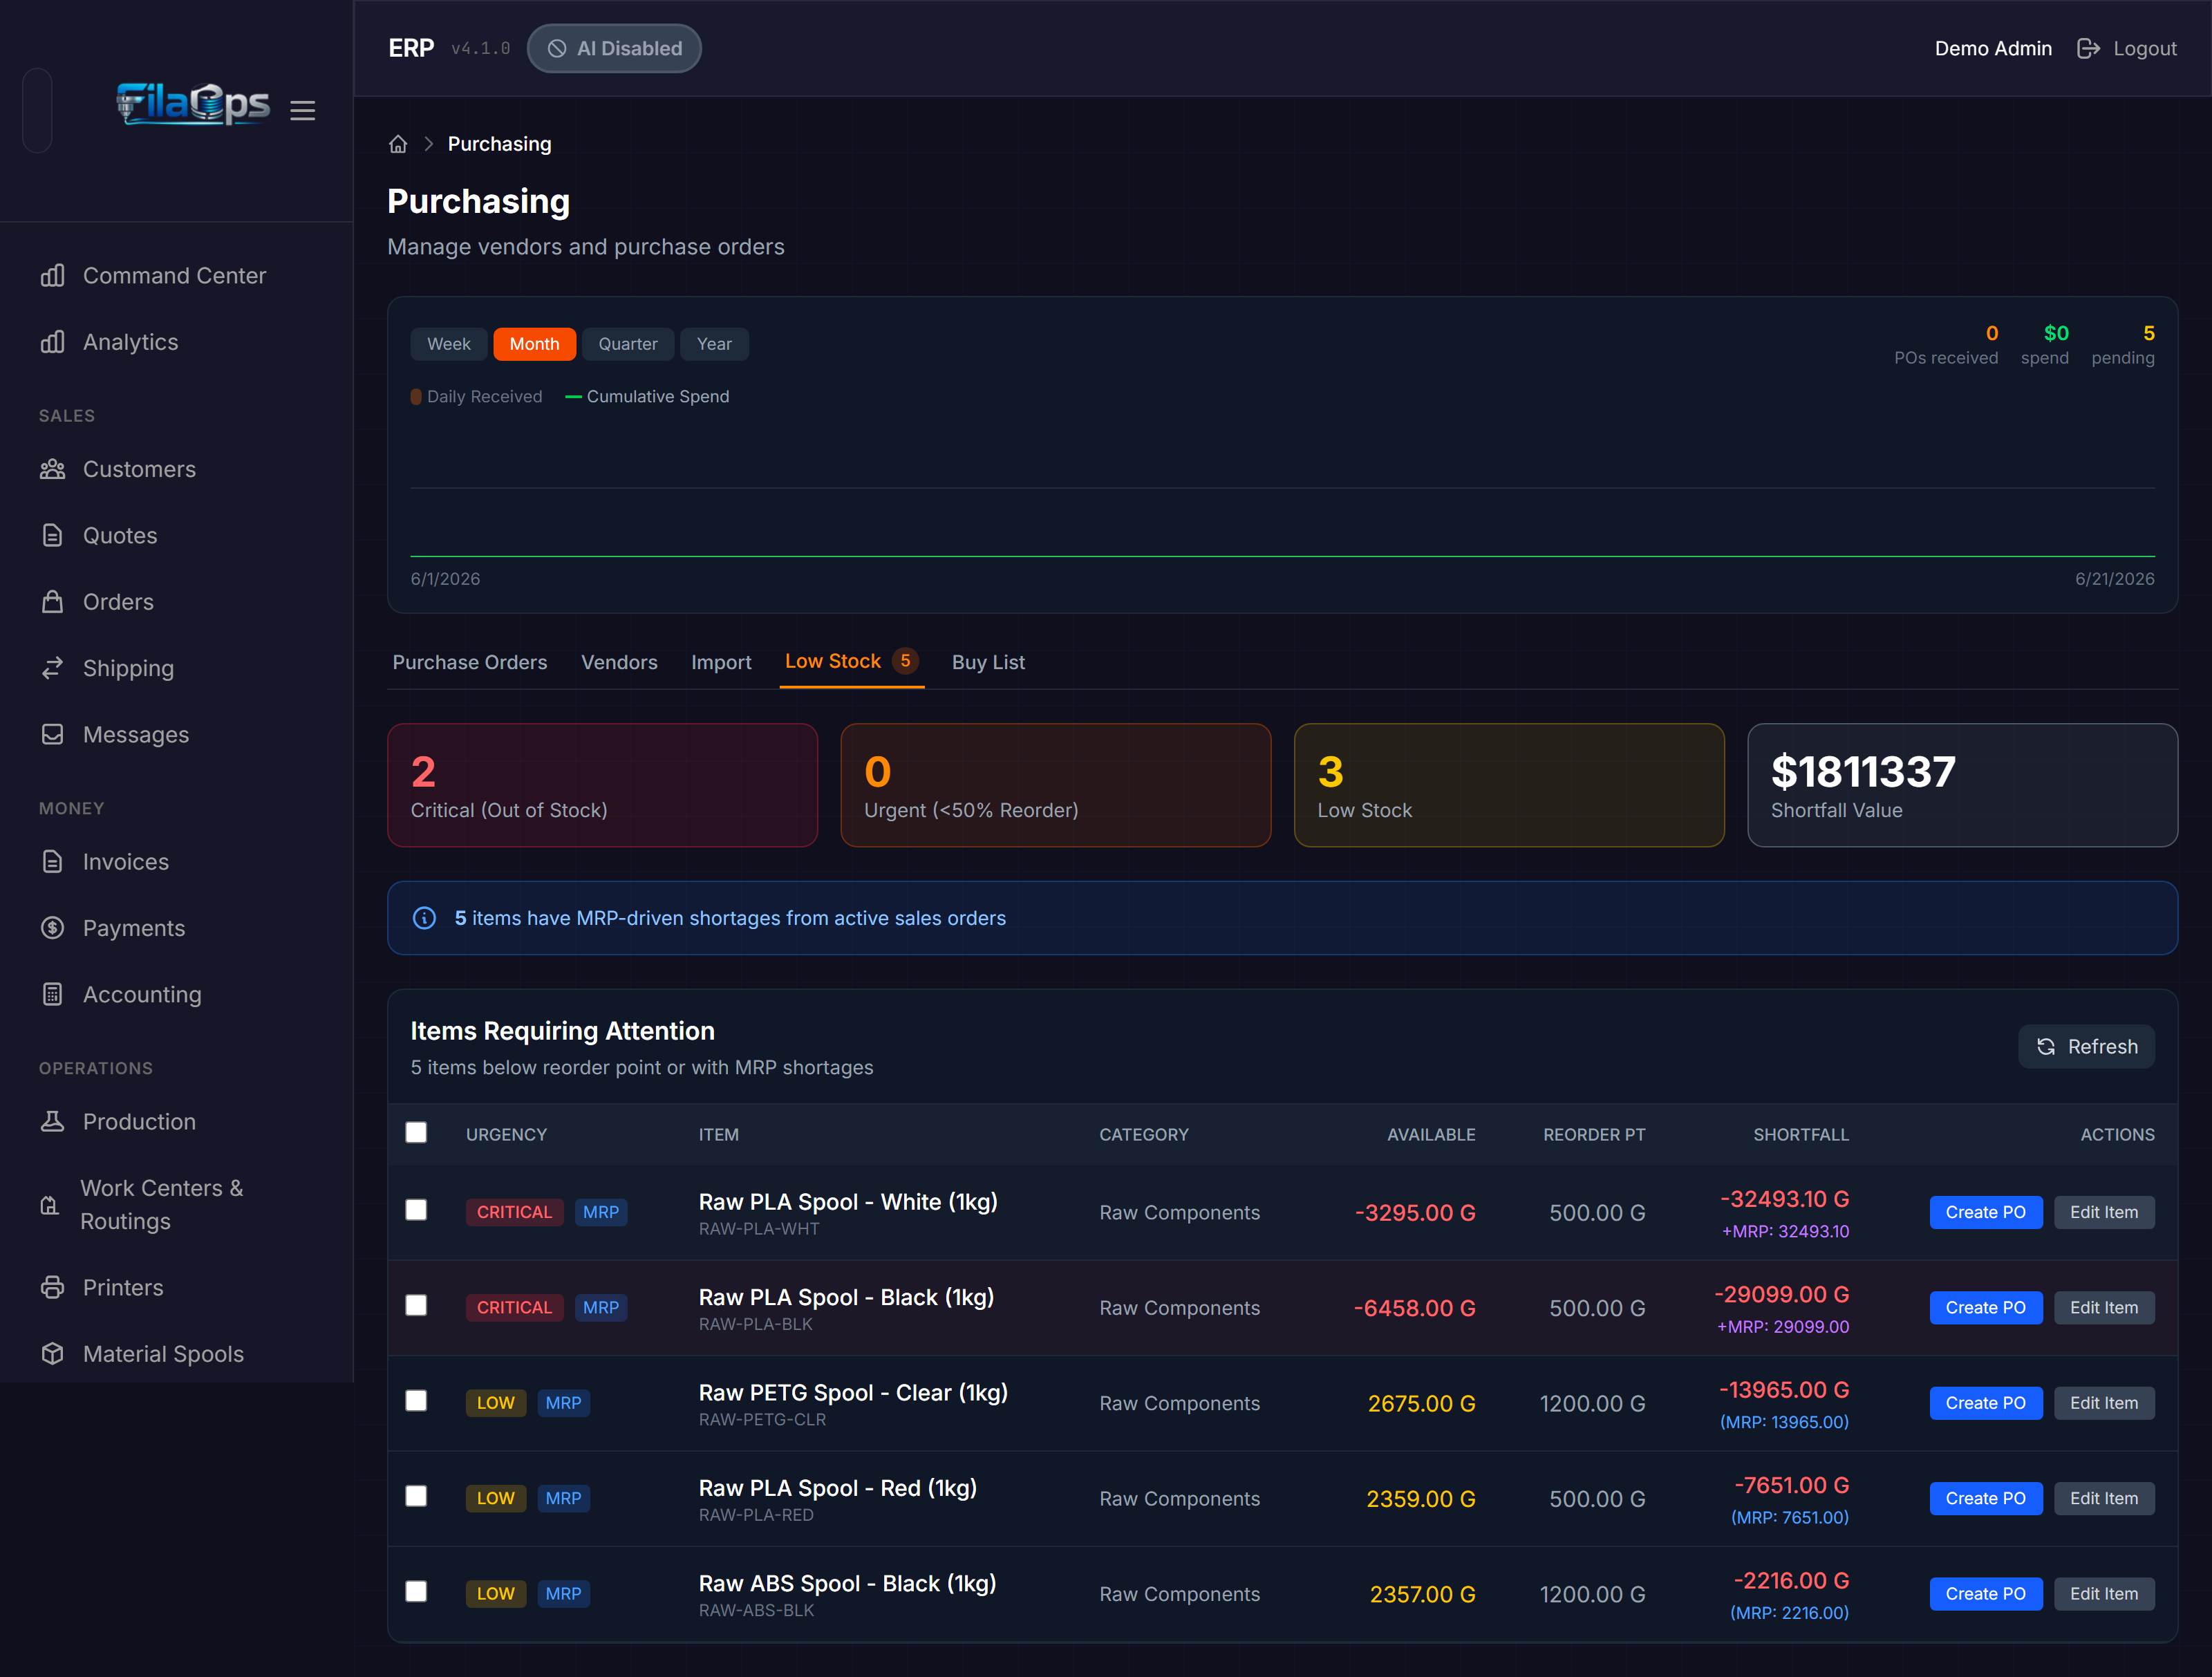Open Customers people icon

(53, 469)
